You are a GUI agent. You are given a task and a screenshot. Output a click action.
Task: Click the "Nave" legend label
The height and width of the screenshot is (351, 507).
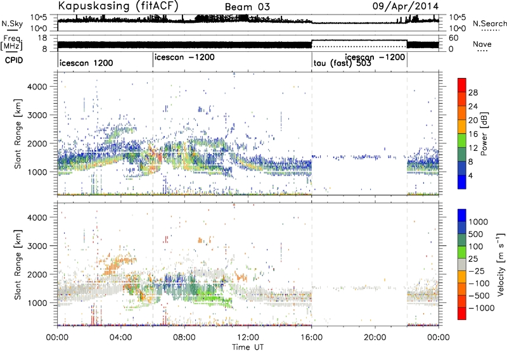point(482,44)
